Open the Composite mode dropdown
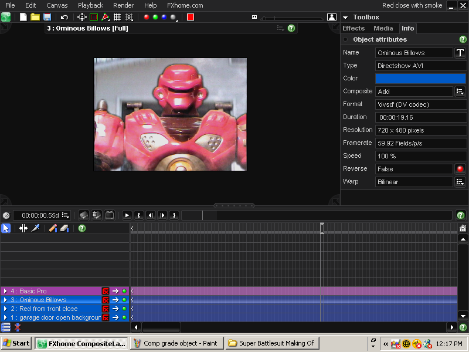 [460, 92]
